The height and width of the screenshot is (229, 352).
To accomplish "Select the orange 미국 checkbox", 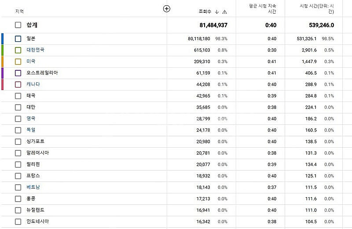I will click(18, 62).
